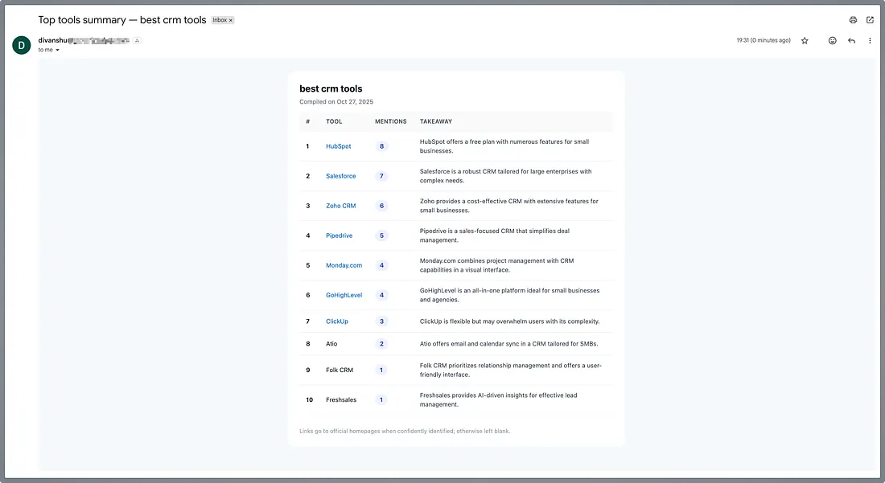The image size is (885, 483).
Task: Click the ClickUp link
Action: [x=336, y=321]
